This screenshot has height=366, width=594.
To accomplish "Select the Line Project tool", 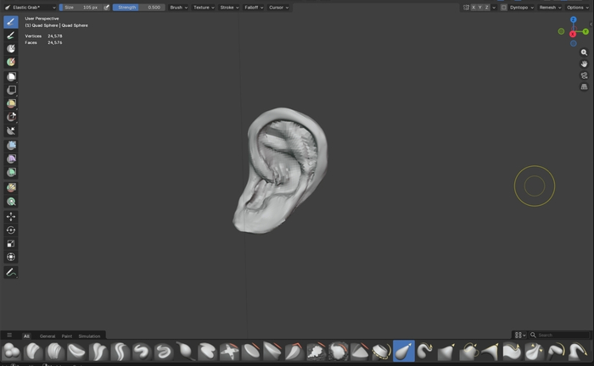I will 11,130.
